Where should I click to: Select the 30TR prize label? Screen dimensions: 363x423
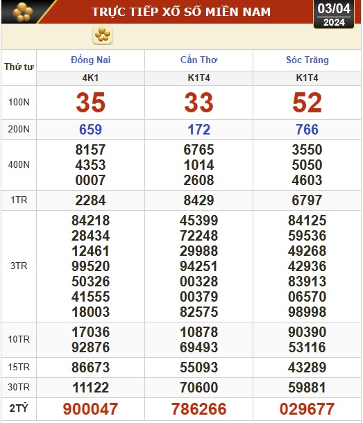click(x=19, y=388)
